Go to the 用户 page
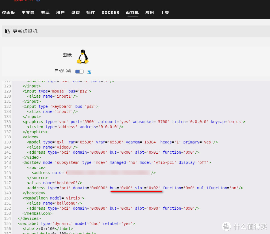 60,12
